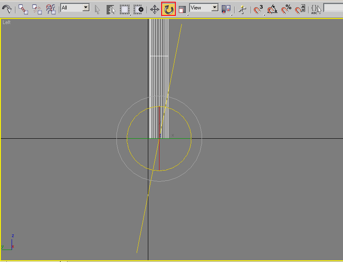Toggle the Window/Crossing selection mode
This screenshot has height=262, width=343.
tap(138, 9)
